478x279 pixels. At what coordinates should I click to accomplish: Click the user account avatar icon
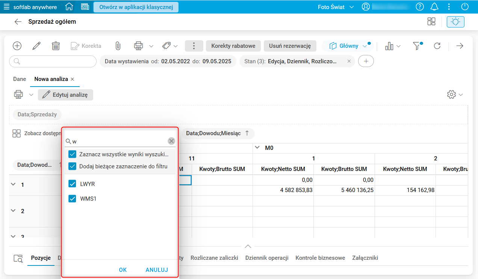point(366,7)
